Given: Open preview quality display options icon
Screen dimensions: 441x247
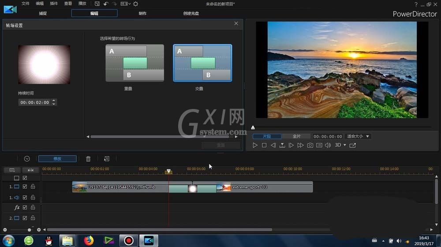Looking at the screenshot, I should click(319, 145).
